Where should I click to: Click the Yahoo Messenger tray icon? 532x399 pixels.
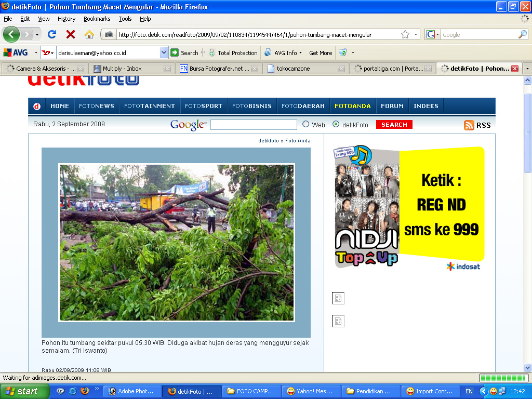[x=494, y=391]
